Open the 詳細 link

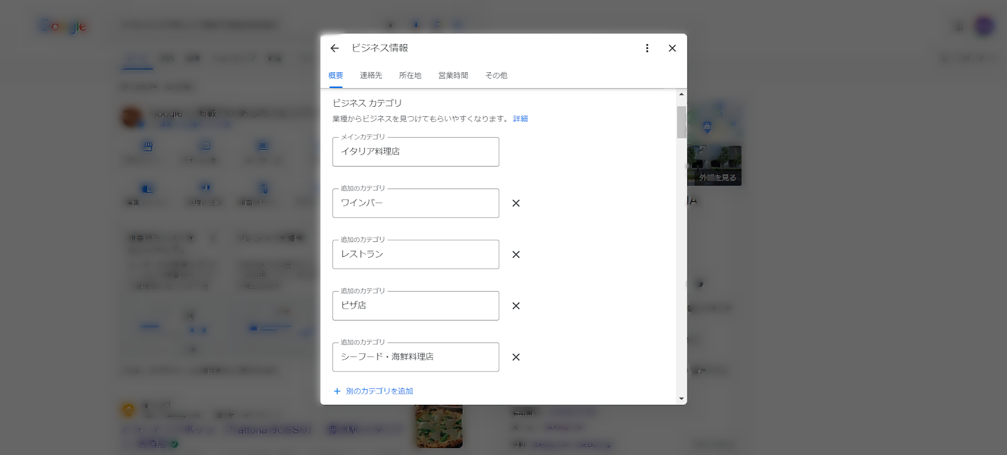520,119
